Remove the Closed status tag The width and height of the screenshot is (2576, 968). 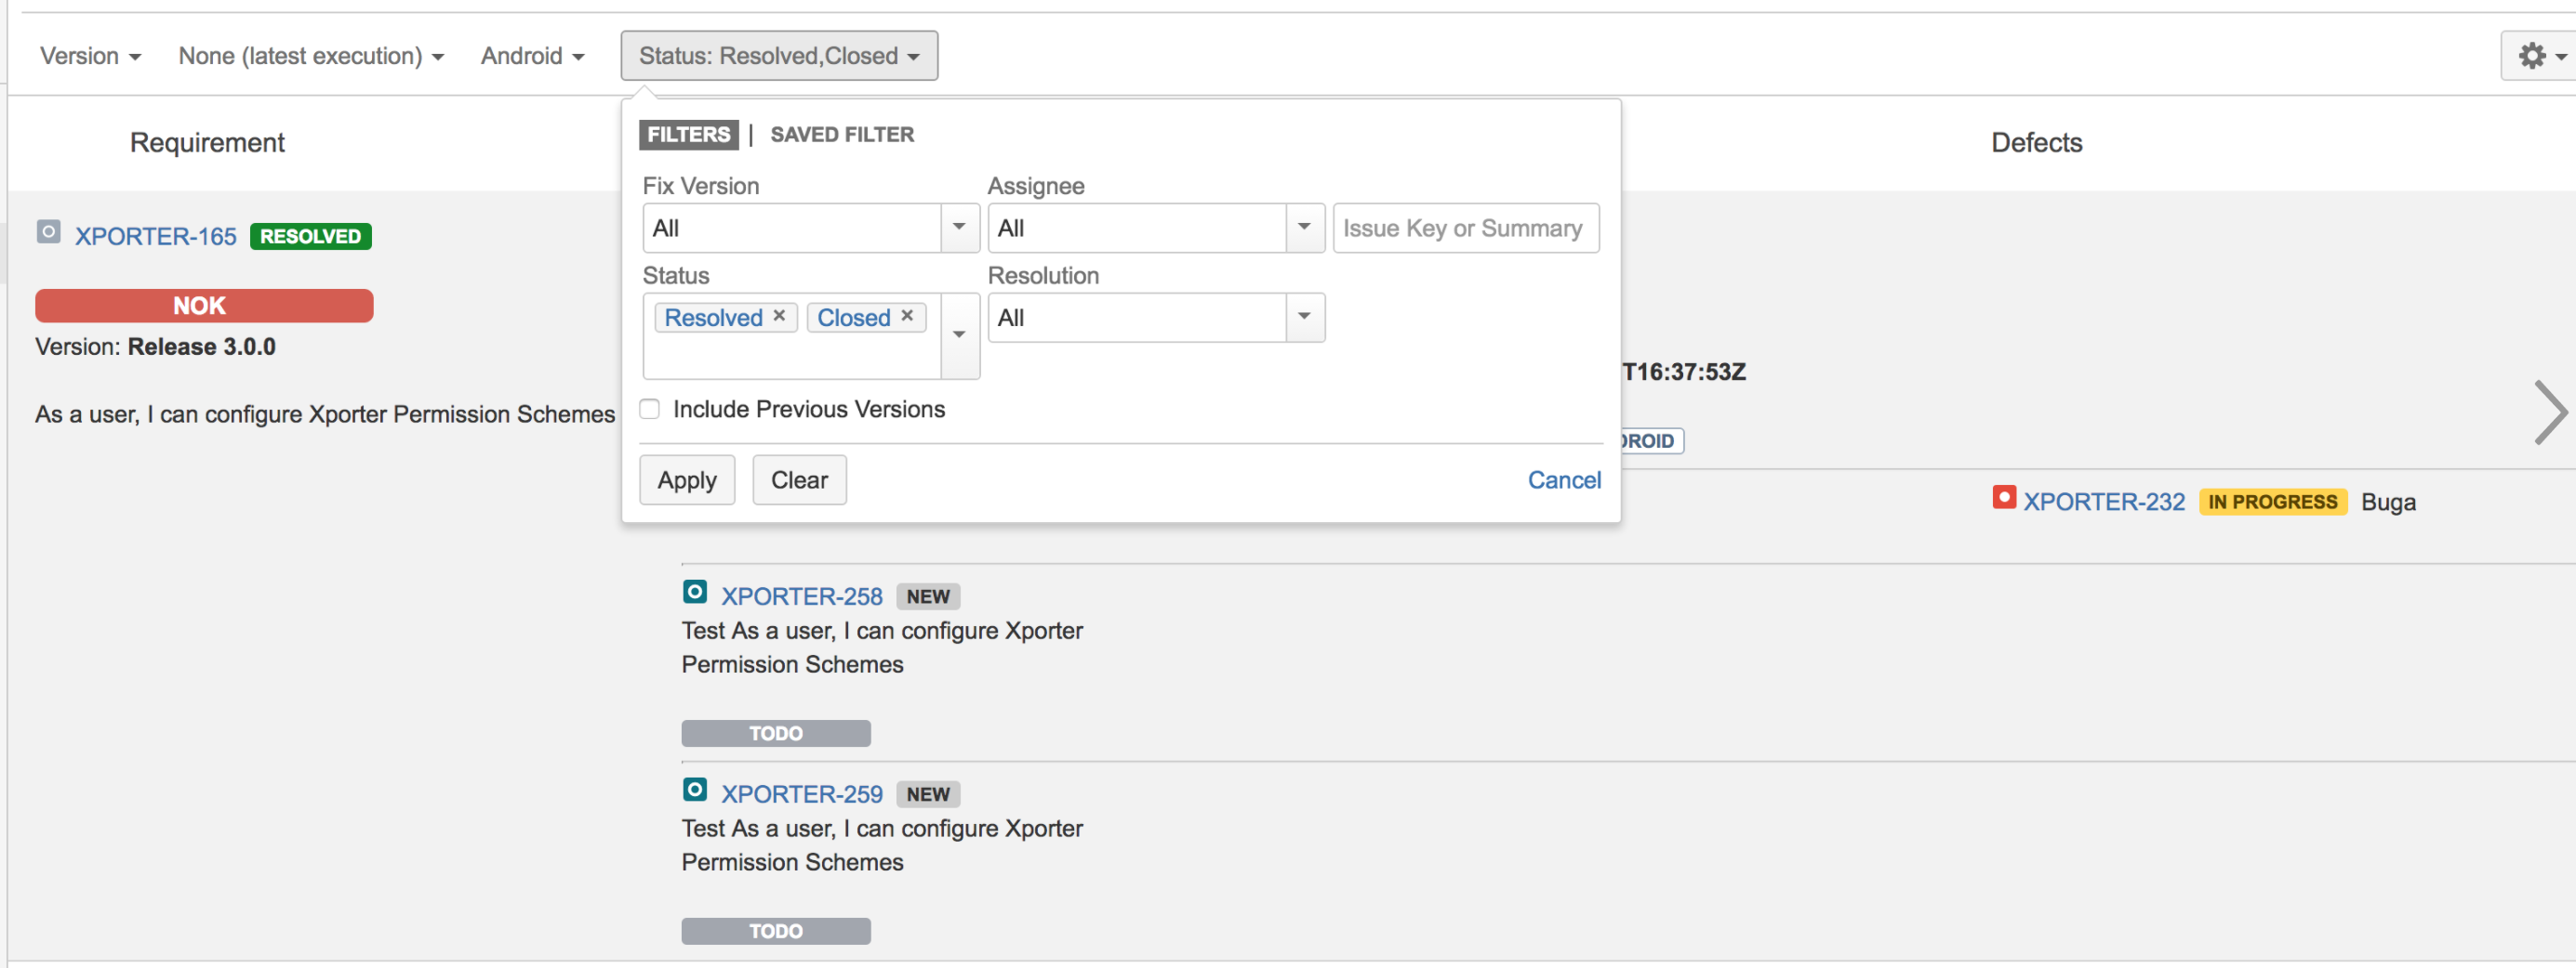coord(907,316)
